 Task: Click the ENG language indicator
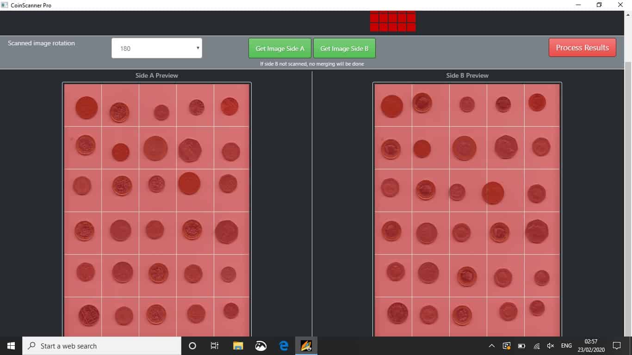pyautogui.click(x=566, y=346)
